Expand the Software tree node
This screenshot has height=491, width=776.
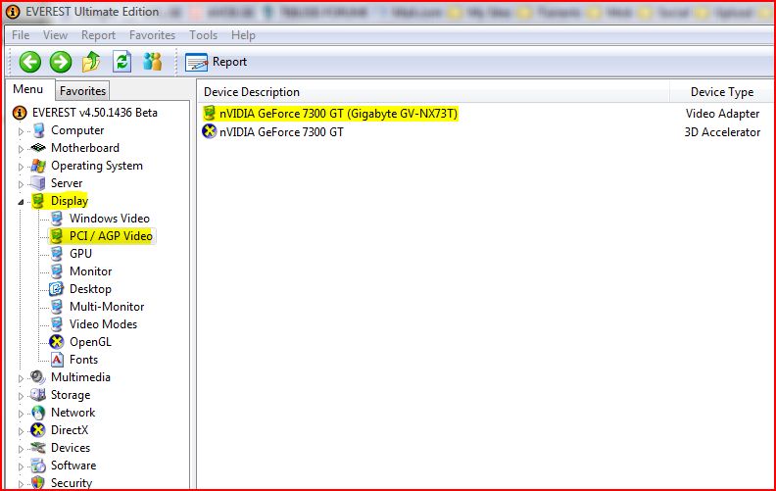click(x=21, y=466)
